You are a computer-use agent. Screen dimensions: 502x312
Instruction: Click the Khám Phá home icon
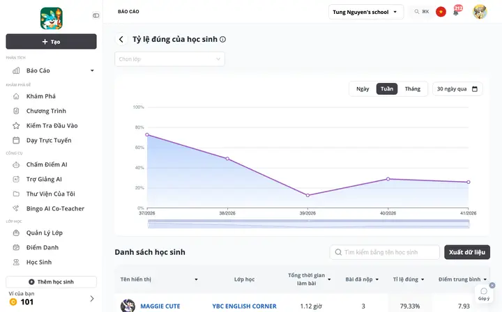[x=16, y=96]
